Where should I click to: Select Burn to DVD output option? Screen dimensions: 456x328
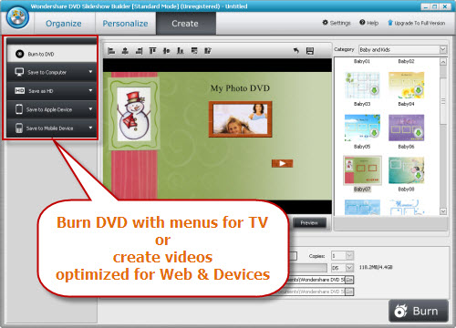[52, 54]
